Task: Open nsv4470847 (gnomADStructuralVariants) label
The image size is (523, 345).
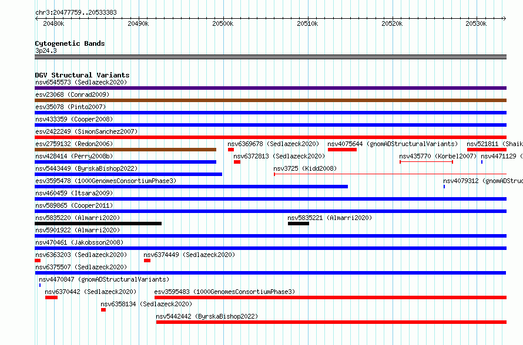Action: pyautogui.click(x=104, y=279)
